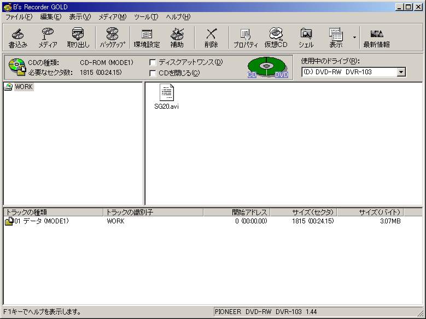Select the WORK volume in the tree
426x319 pixels.
(x=24, y=87)
